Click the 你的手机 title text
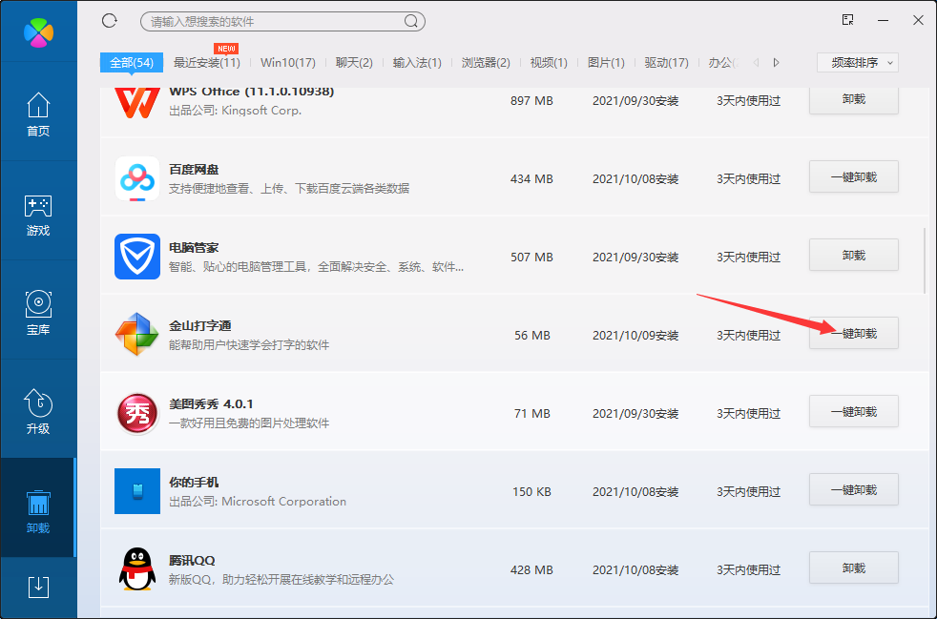 [195, 483]
